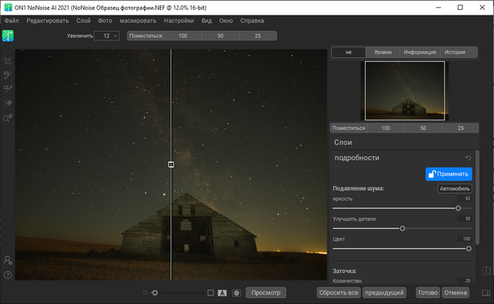Switch to the История tab
494x304 pixels.
click(x=455, y=52)
